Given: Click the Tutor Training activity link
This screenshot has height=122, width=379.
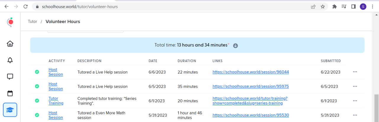Looking at the screenshot, I should 56,101.
